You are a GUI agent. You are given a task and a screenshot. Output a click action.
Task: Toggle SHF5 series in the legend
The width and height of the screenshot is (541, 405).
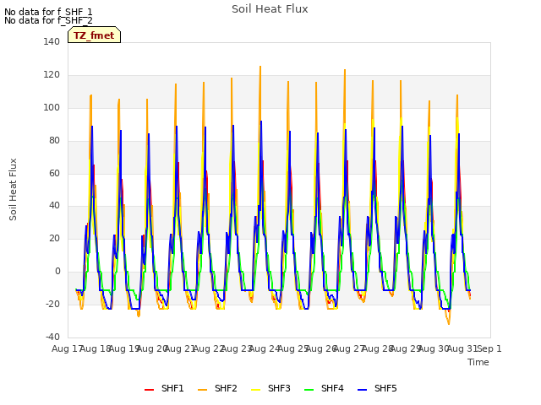377,388
